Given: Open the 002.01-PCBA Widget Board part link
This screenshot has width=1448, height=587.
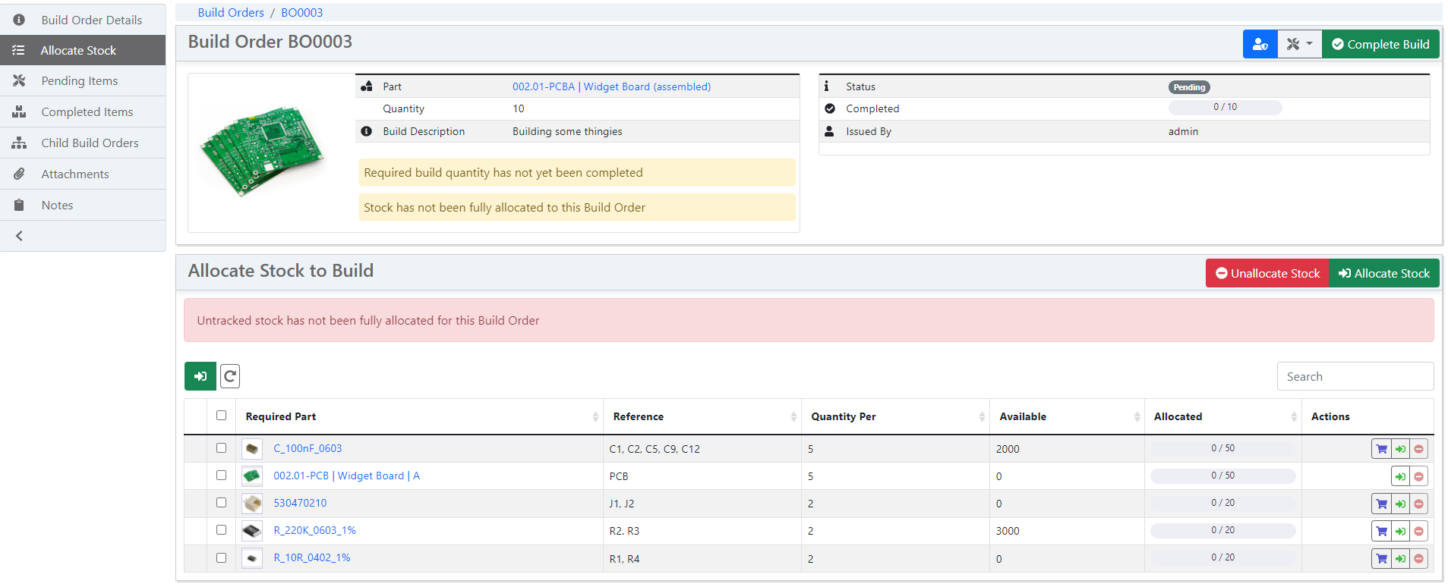Looking at the screenshot, I should 611,87.
